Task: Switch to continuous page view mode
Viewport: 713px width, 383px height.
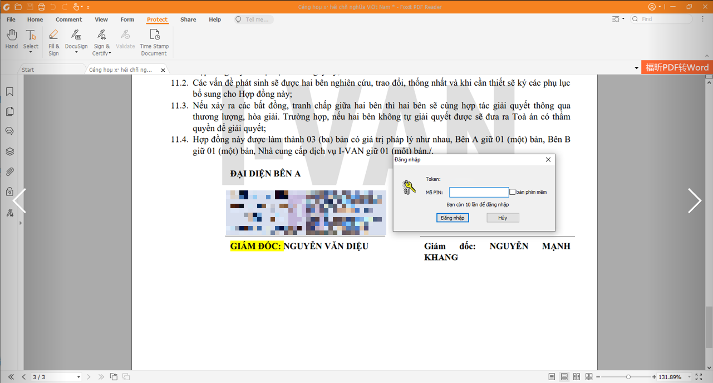Action: click(564, 377)
